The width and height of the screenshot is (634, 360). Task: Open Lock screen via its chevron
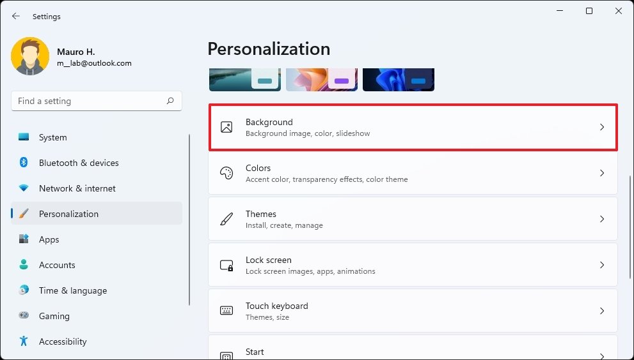[x=602, y=265]
